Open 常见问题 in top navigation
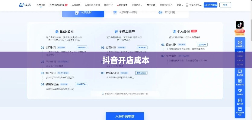The height and width of the screenshot is (120, 252). click(x=151, y=5)
